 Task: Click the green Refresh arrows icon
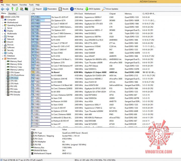coord(17,9)
